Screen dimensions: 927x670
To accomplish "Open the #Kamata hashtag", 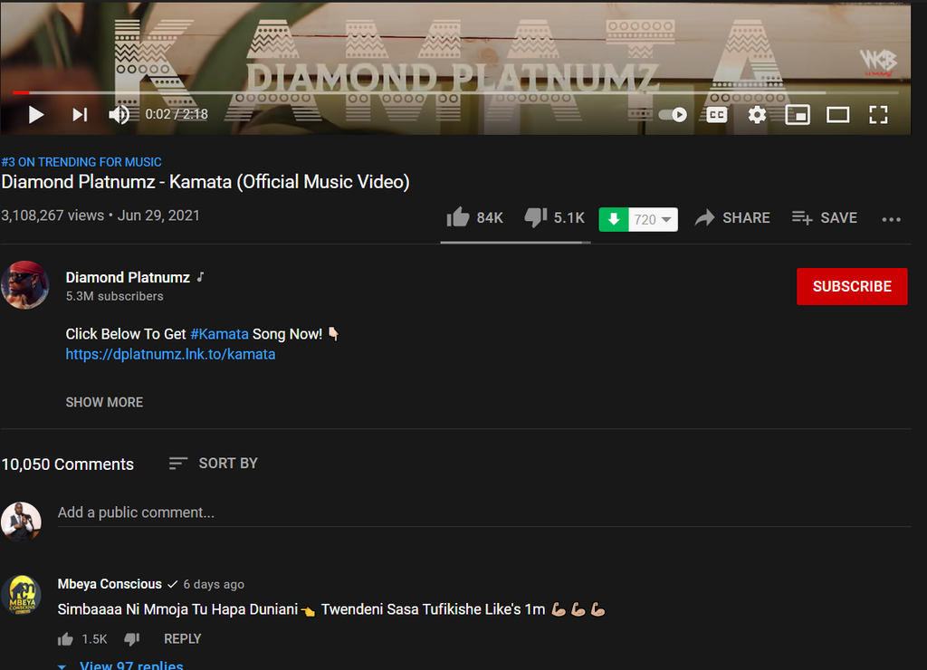I will [219, 334].
